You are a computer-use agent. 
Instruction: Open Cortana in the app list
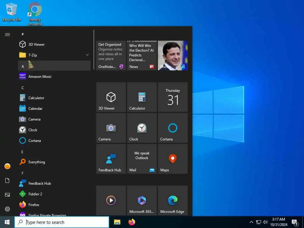54,140
